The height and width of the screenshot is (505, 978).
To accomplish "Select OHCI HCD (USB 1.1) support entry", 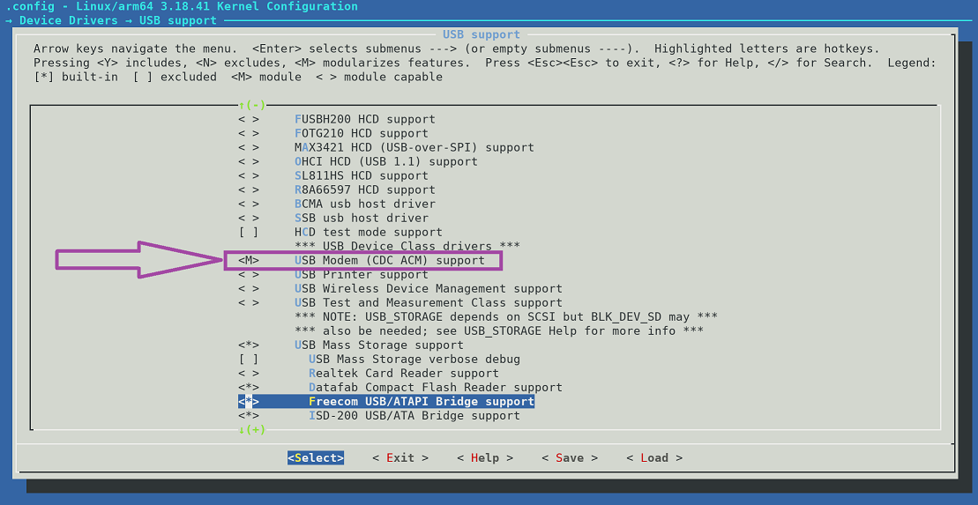I will click(385, 161).
